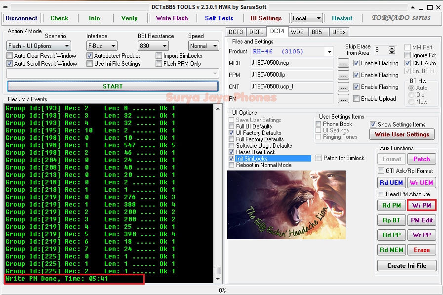Click Write Flash in top bar
The image size is (443, 295).
coord(172,18)
